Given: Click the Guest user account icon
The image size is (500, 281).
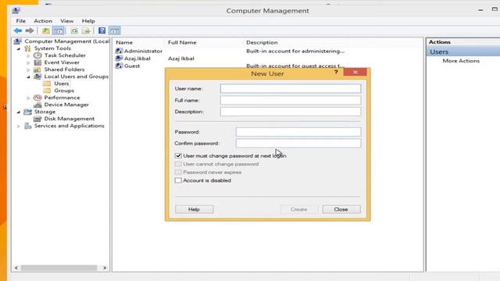Looking at the screenshot, I should click(x=119, y=66).
